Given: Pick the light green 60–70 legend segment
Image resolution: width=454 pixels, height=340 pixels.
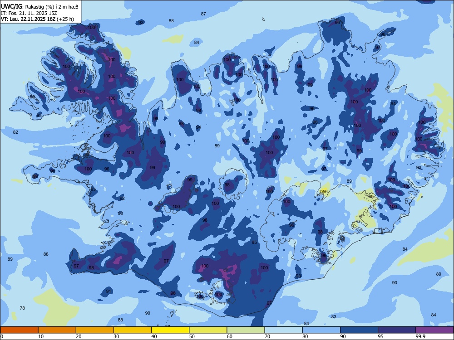Looking at the screenshot, I should tap(246, 330).
